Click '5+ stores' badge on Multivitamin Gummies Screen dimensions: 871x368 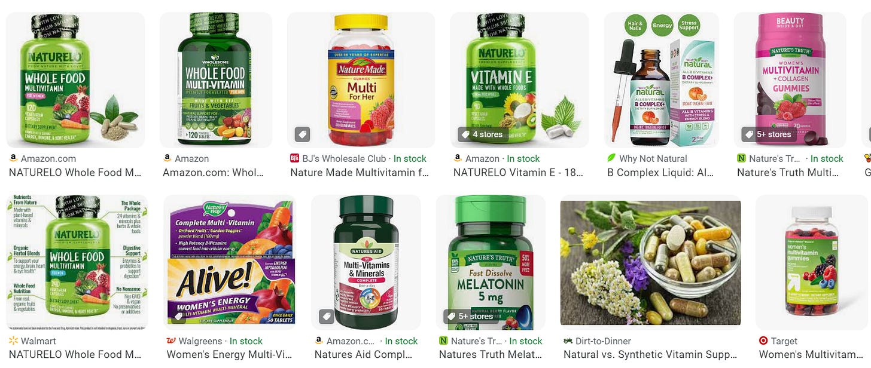[x=768, y=134]
